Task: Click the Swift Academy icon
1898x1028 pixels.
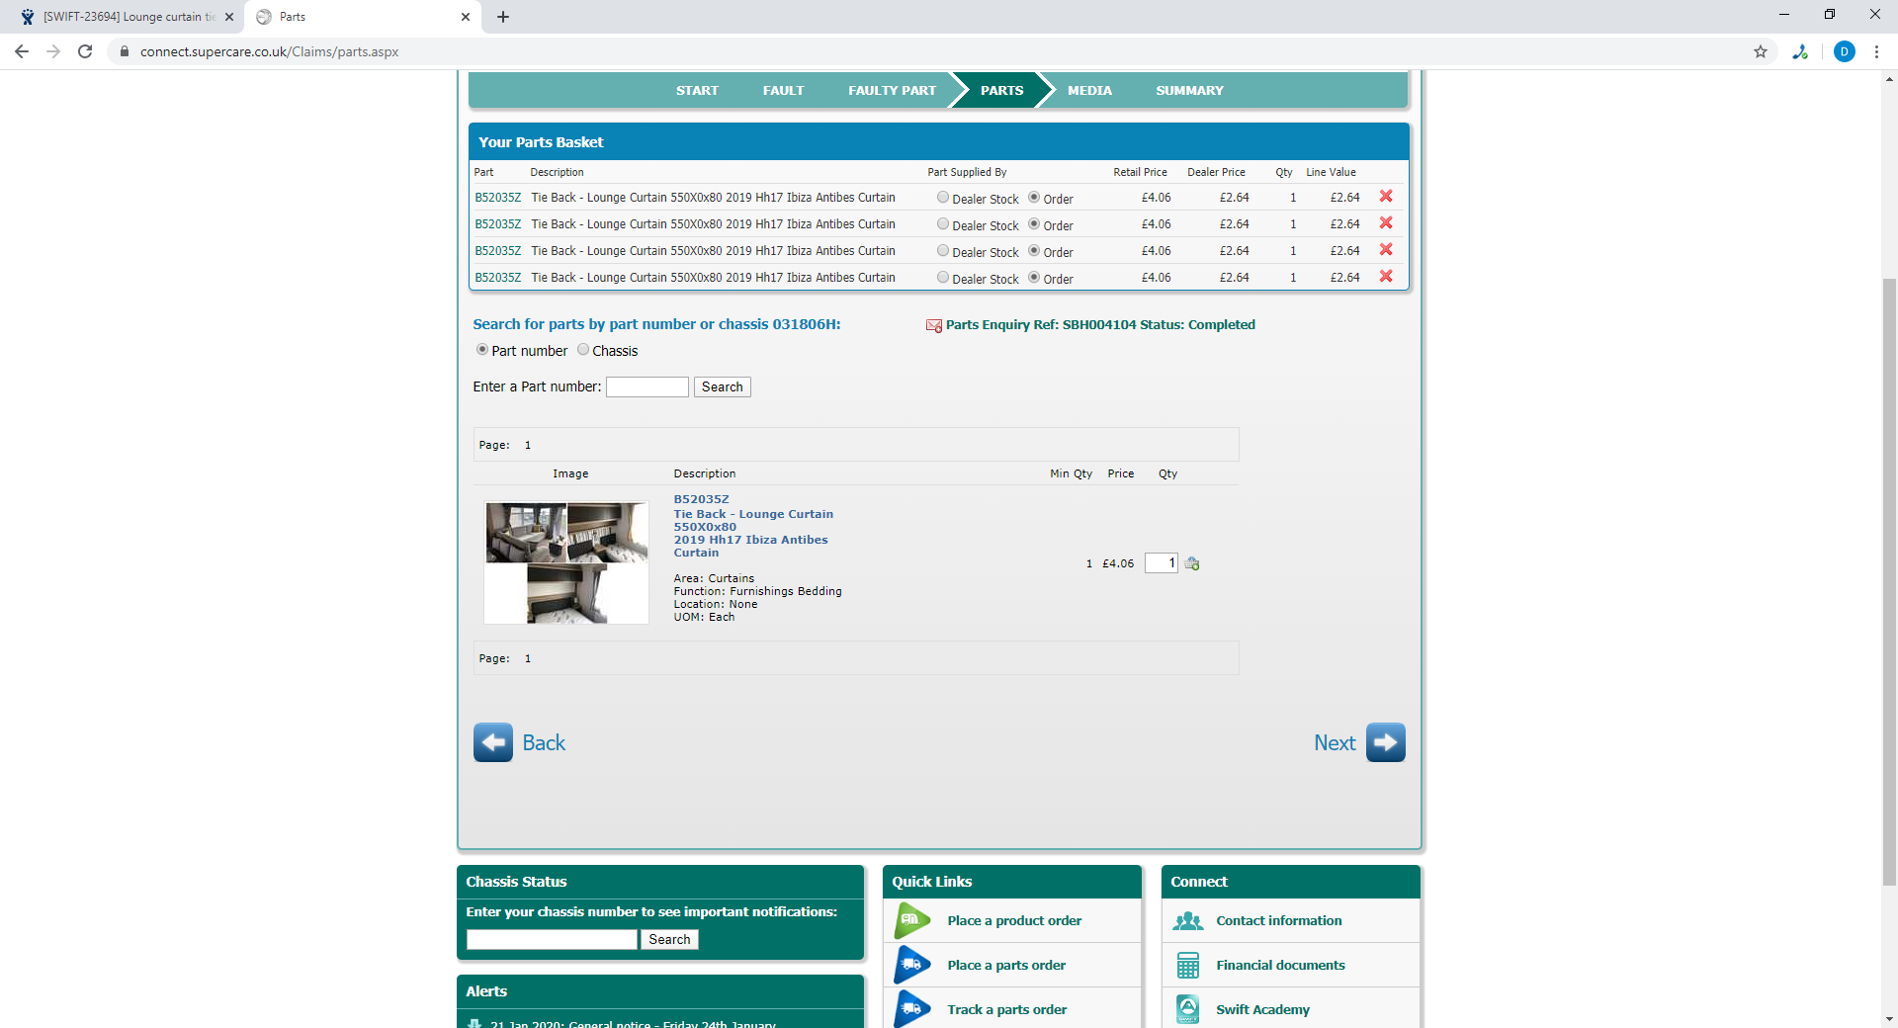Action: pos(1188,1009)
